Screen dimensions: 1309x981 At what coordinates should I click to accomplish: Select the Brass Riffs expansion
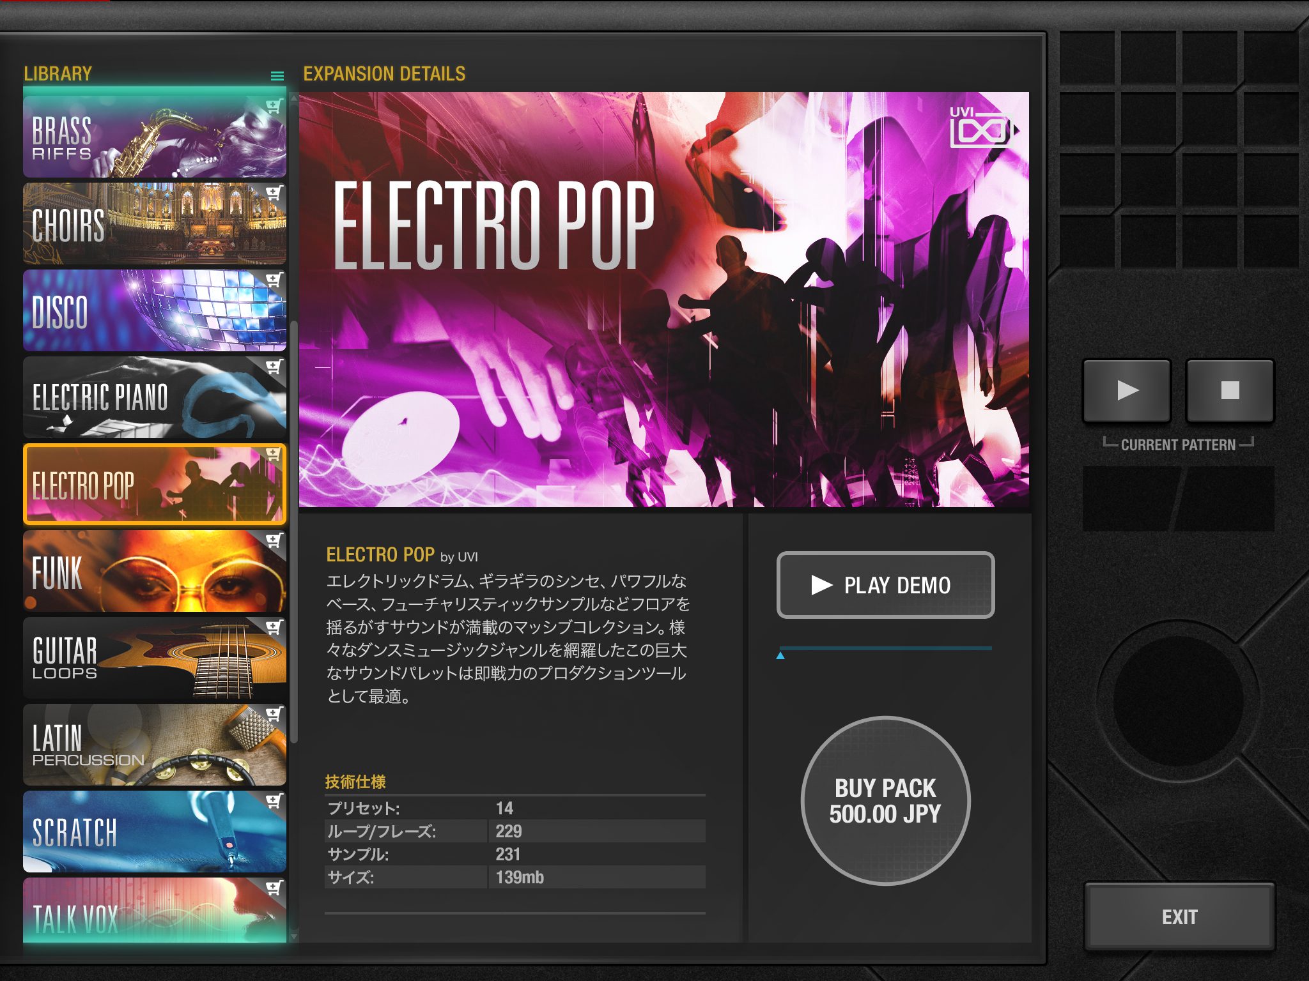(x=155, y=137)
